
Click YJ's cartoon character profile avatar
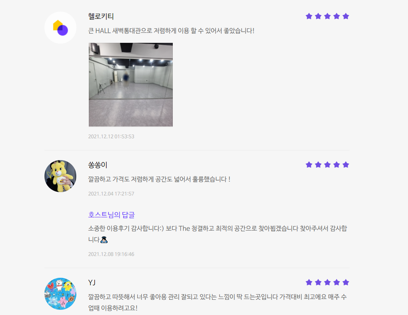coord(60,294)
